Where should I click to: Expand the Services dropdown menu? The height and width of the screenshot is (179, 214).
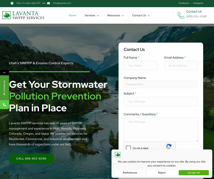pyautogui.click(x=92, y=15)
